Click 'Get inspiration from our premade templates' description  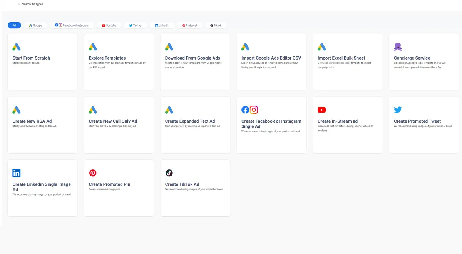[x=117, y=65]
